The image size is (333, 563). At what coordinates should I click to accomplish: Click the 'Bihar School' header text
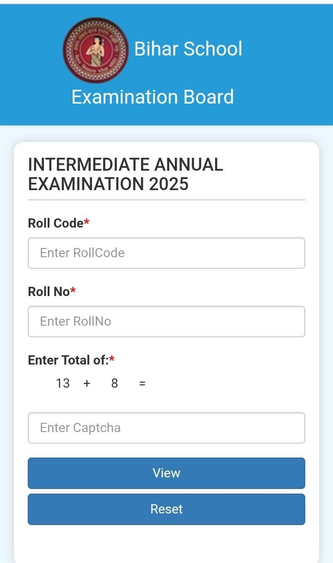[x=188, y=49]
